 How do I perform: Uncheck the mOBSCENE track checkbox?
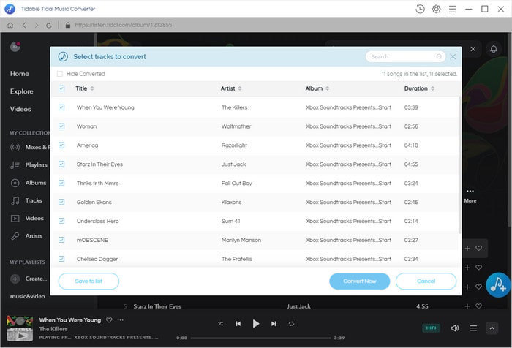pyautogui.click(x=61, y=240)
